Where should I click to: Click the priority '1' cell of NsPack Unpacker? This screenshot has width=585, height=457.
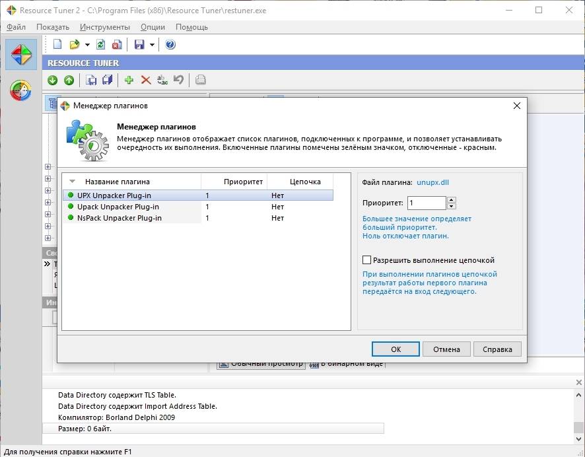click(207, 218)
